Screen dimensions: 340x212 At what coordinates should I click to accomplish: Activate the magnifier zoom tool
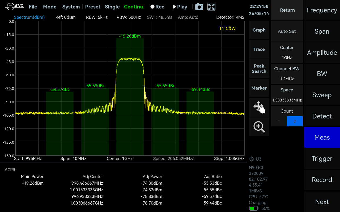point(259,127)
